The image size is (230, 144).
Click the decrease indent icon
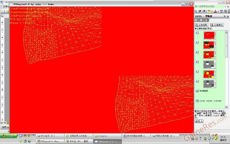200,11
